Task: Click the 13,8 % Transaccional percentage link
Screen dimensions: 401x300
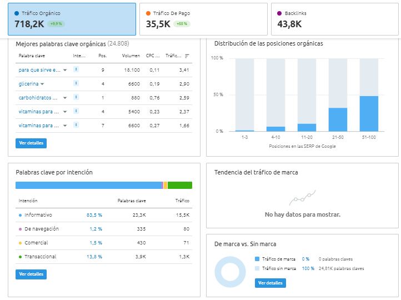Action: pos(94,257)
